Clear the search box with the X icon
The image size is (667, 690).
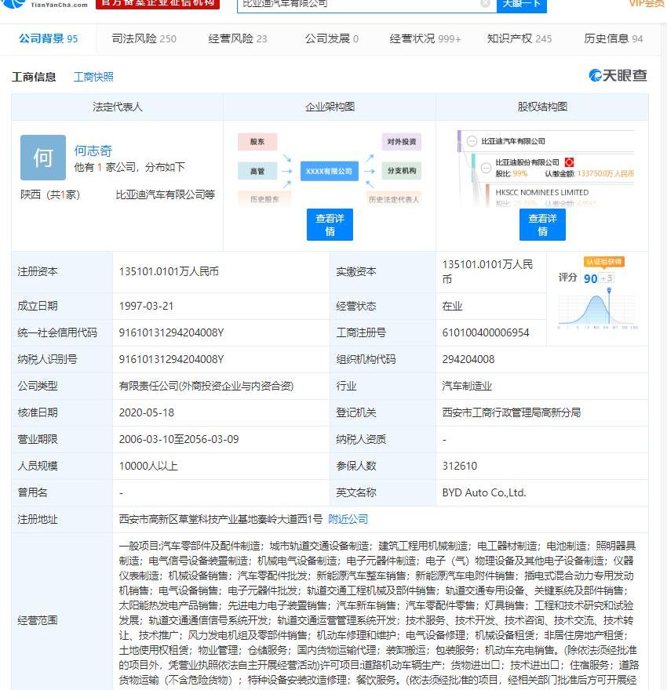[x=485, y=3]
